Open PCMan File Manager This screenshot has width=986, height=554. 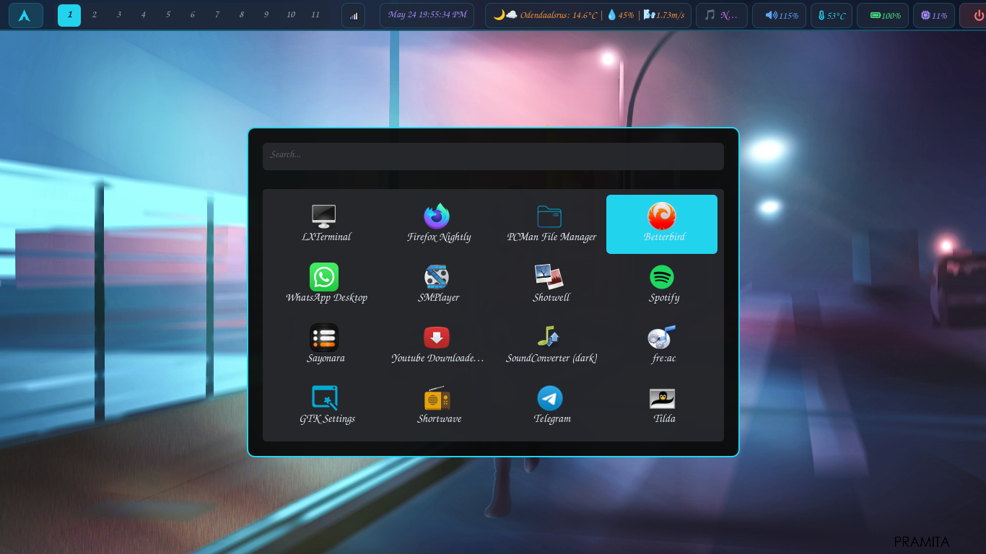point(551,224)
